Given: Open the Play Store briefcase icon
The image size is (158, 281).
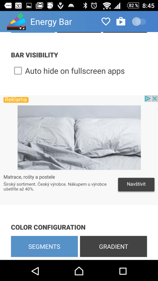Looking at the screenshot, I should (x=121, y=21).
